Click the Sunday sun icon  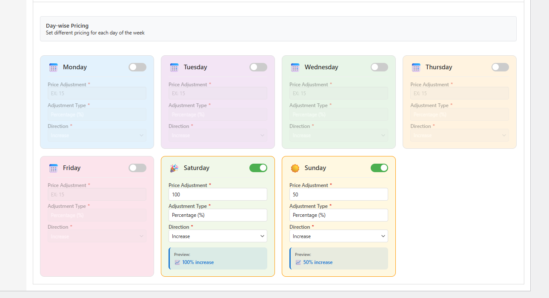pyautogui.click(x=295, y=168)
